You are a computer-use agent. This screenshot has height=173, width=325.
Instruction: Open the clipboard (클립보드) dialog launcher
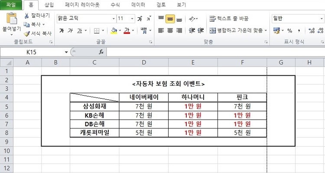pyautogui.click(x=51, y=42)
